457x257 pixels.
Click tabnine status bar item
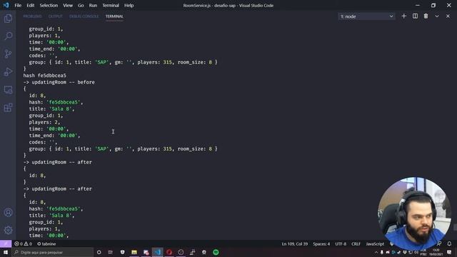click(x=46, y=244)
